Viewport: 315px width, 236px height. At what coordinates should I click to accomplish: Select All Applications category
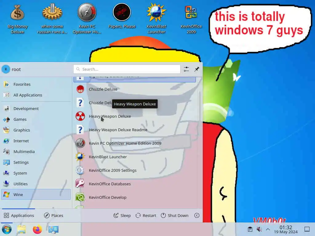tap(36, 95)
